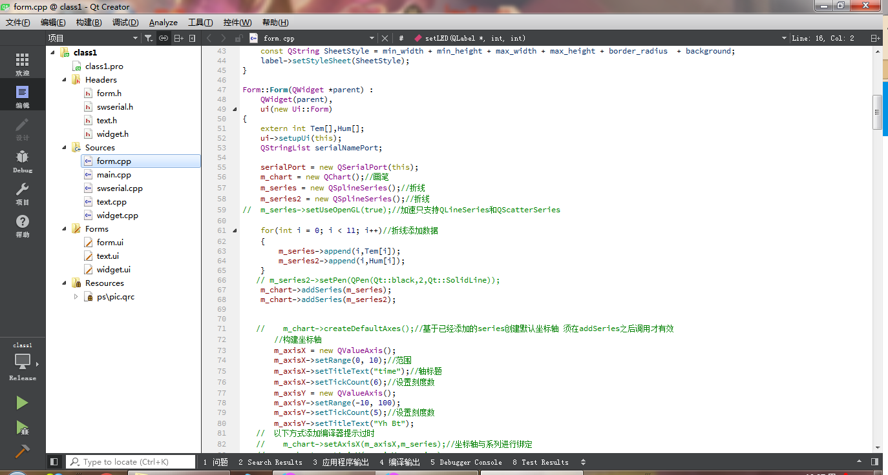Viewport: 888px width, 475px height.
Task: Switch to the 编辑 (Edit) mode
Action: pyautogui.click(x=23, y=97)
